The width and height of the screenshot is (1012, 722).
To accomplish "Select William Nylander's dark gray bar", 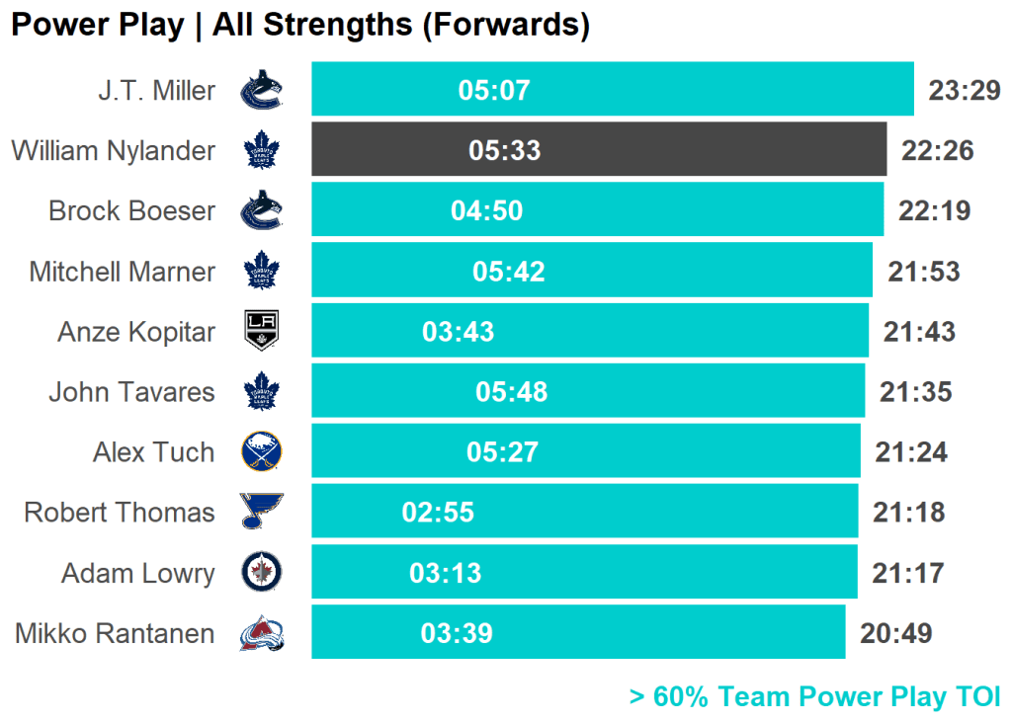I will tap(692, 150).
